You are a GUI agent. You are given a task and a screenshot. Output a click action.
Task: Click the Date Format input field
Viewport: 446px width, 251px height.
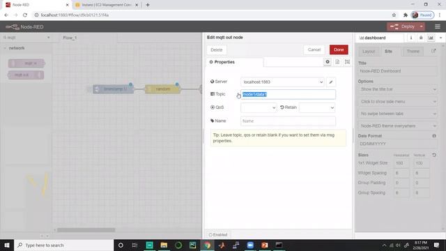397,144
